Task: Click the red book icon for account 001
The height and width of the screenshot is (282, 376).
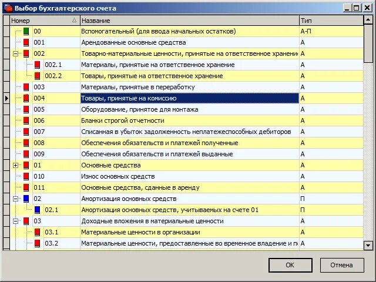Action: (x=26, y=42)
